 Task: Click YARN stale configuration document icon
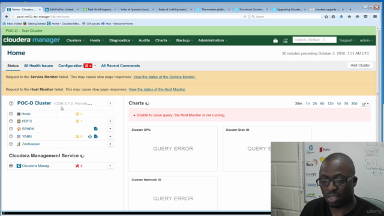click(96, 136)
